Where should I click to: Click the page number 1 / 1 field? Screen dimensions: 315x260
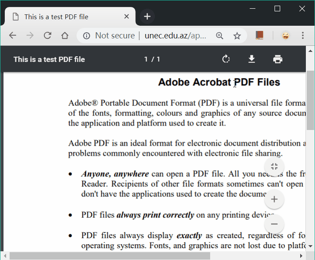coord(152,59)
